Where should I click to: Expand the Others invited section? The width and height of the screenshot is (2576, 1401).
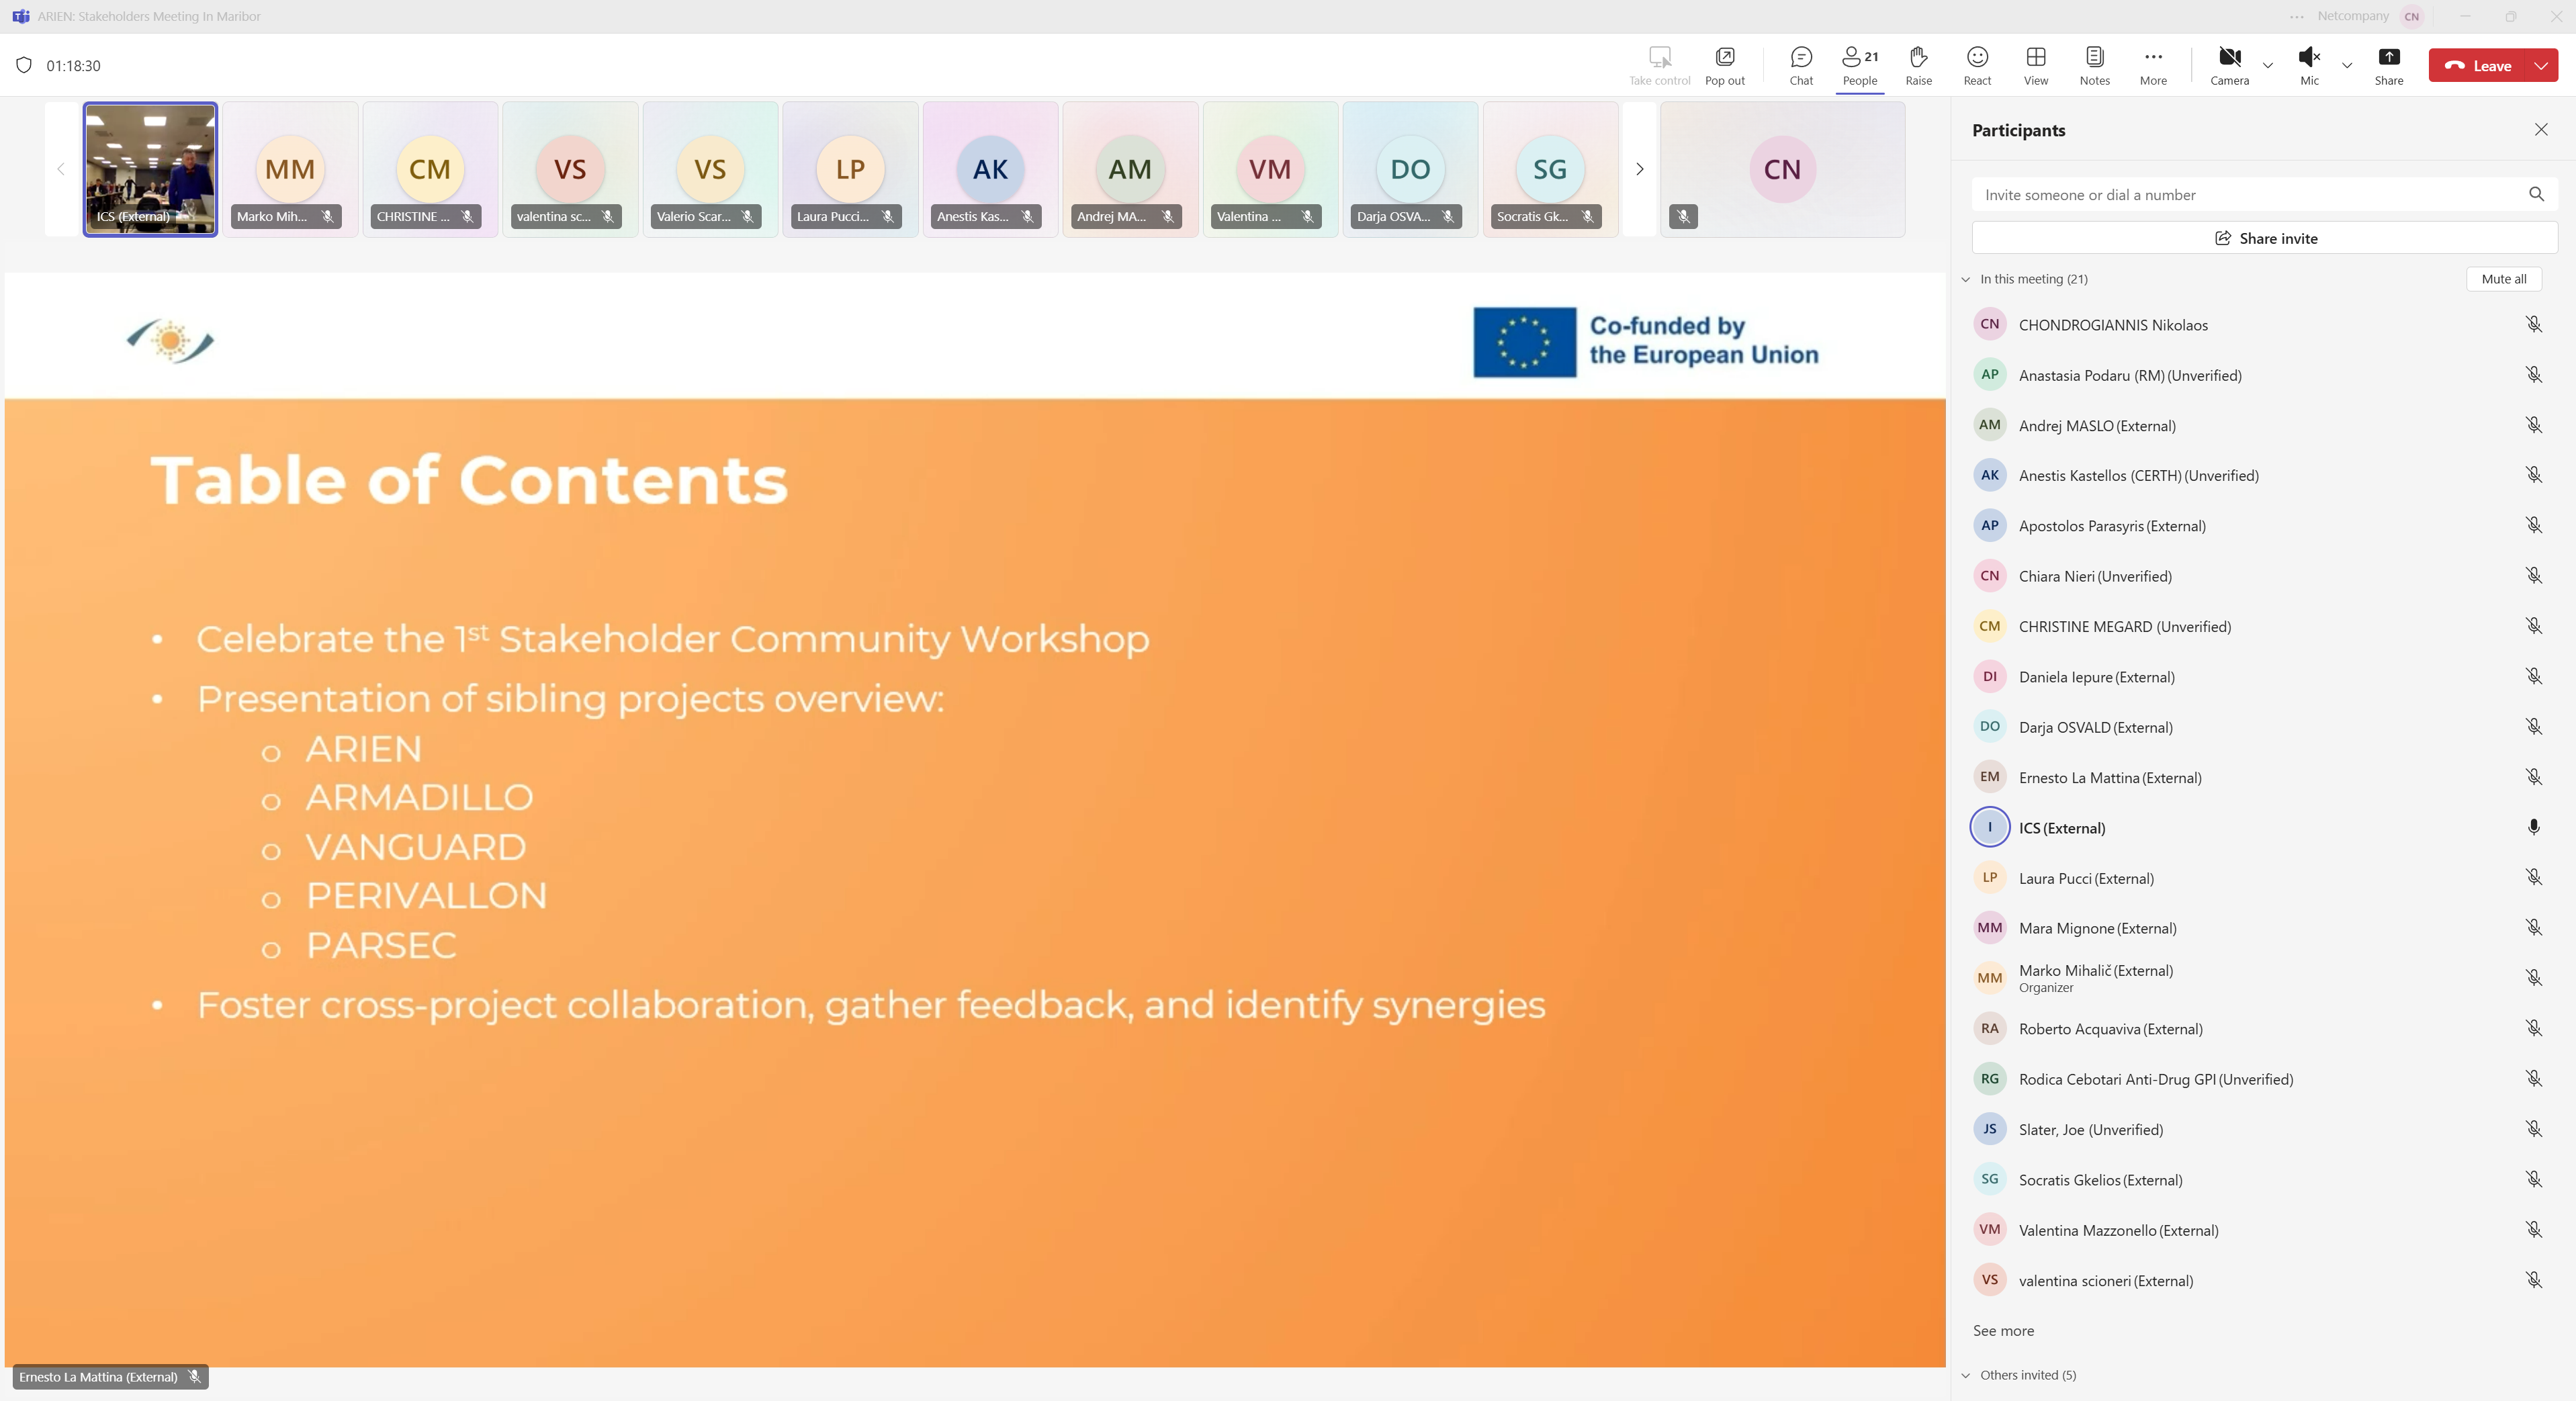(1966, 1375)
